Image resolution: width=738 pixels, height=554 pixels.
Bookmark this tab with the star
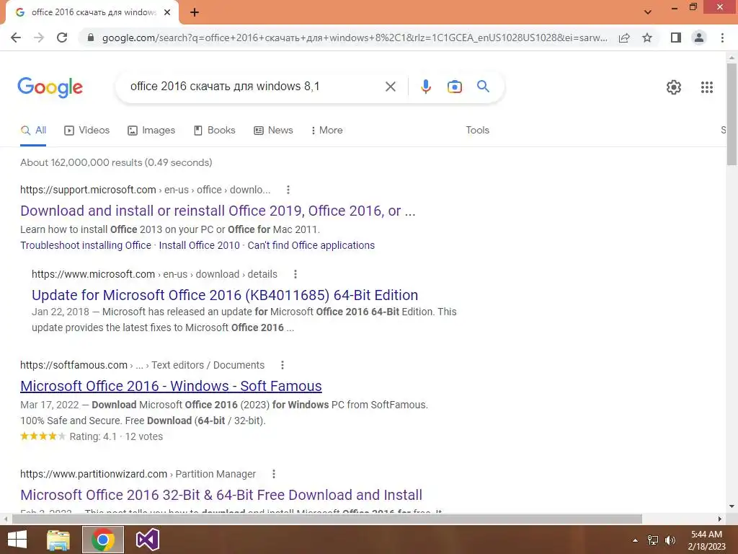tap(647, 38)
